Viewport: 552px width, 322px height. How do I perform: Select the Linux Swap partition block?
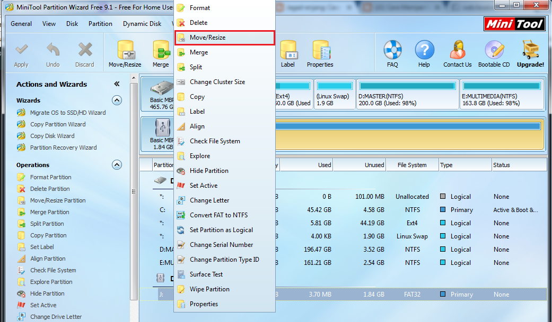click(334, 95)
